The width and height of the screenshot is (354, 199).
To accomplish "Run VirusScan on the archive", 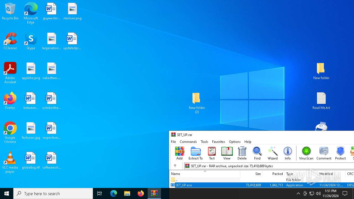I will [x=306, y=153].
